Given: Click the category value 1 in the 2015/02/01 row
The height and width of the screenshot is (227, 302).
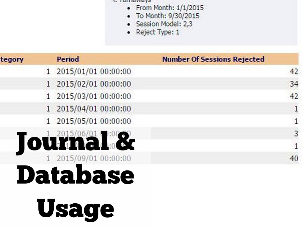Looking at the screenshot, I should tap(48, 84).
